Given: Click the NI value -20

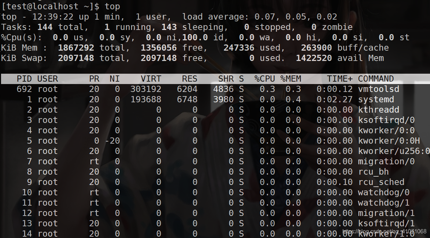Looking at the screenshot, I should pyautogui.click(x=112, y=141).
